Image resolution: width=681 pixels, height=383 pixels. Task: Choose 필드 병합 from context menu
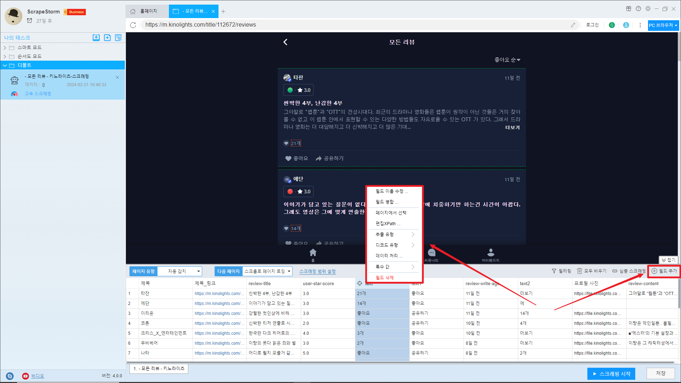(387, 202)
